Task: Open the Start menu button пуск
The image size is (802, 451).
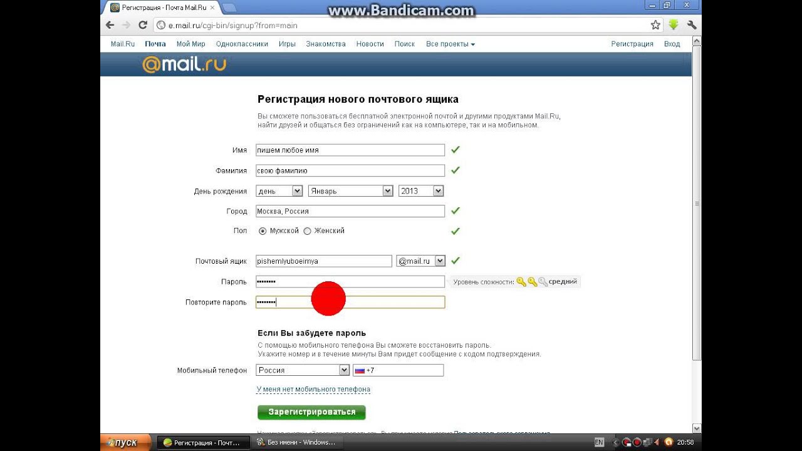Action: pyautogui.click(x=125, y=442)
